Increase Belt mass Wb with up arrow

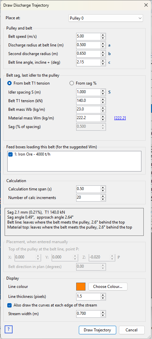(x=103, y=108)
